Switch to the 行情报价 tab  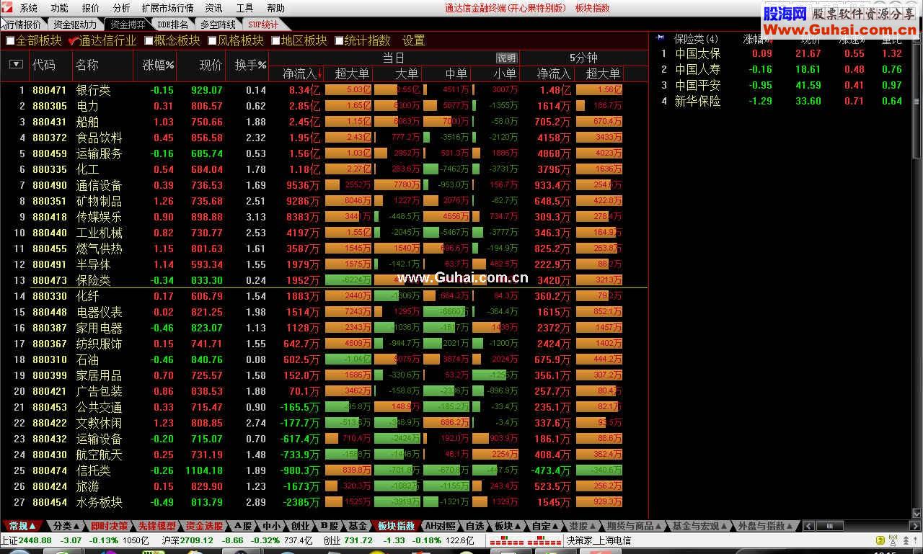(23, 24)
